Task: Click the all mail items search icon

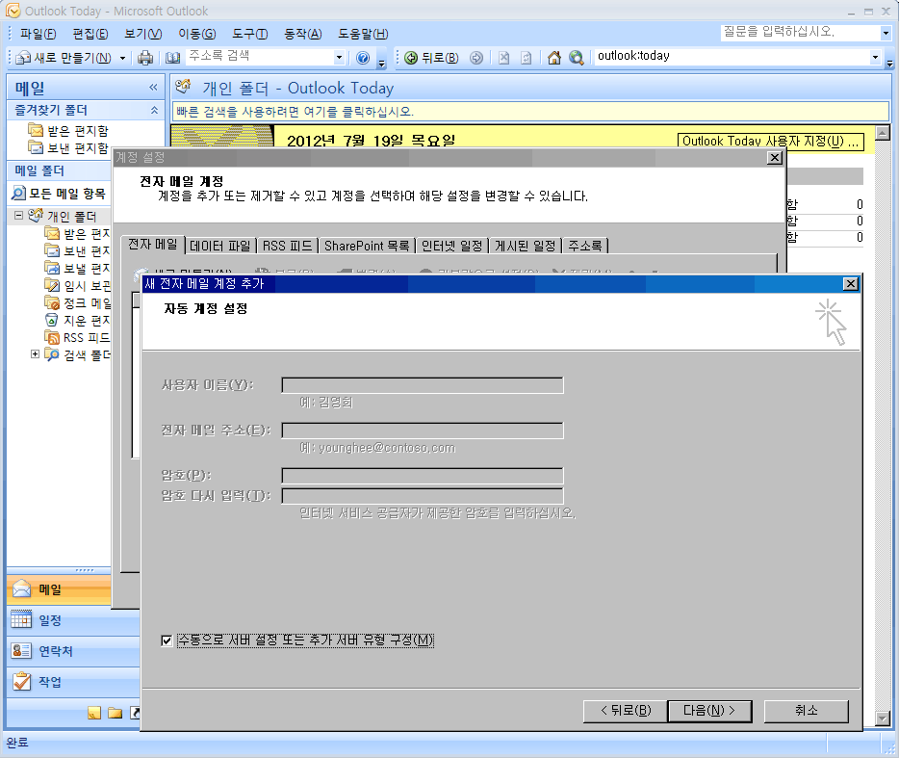Action: click(19, 194)
